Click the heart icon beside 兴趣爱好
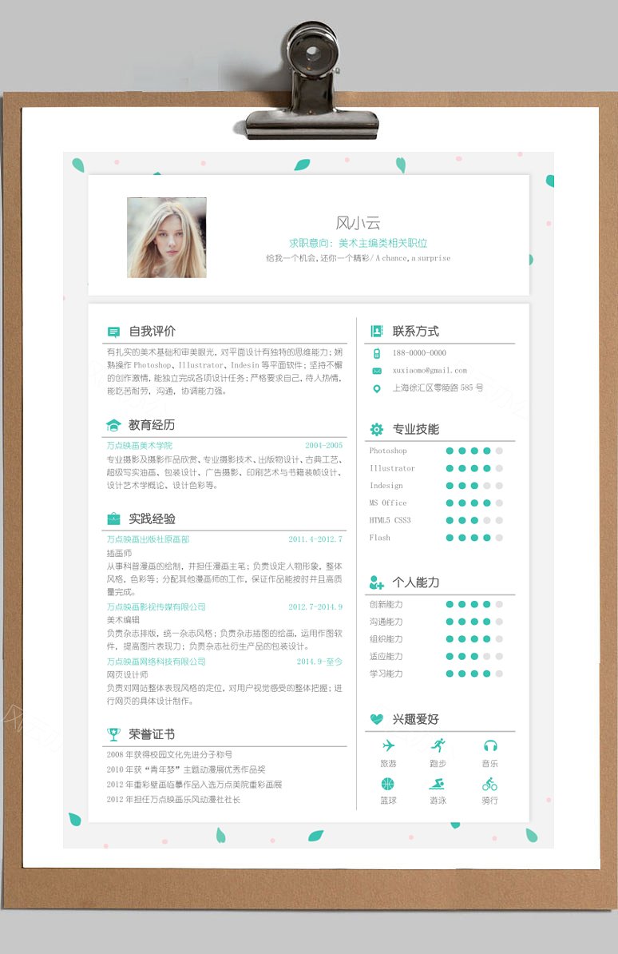Screen dimensions: 618x954 377,719
